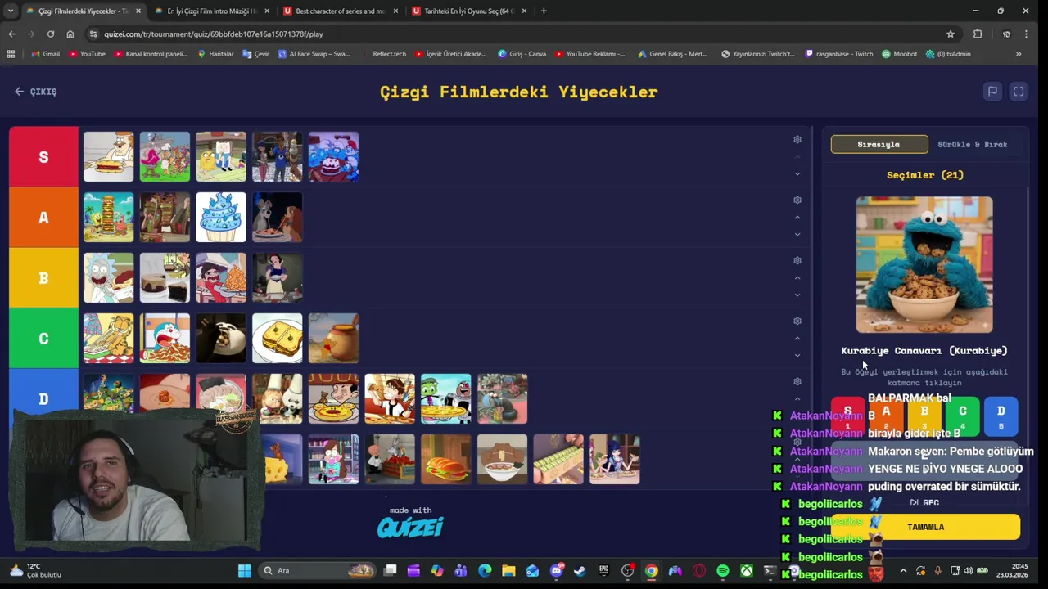Screen dimensions: 1048x589
Task: Open Epic Games from the taskbar
Action: tap(603, 570)
